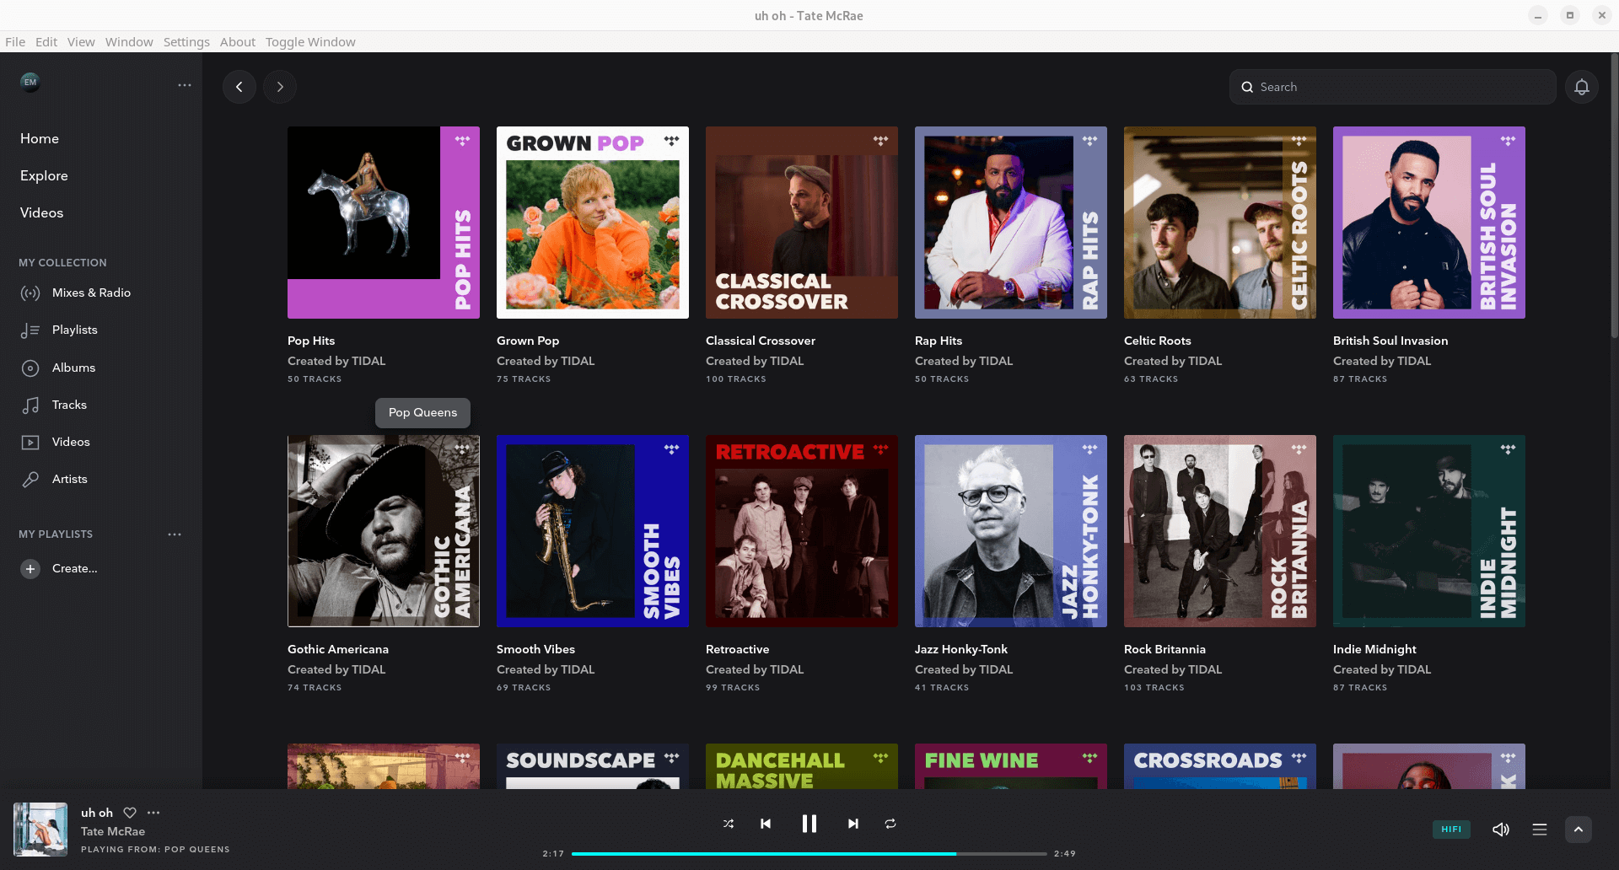The height and width of the screenshot is (870, 1619).
Task: Open track options for 'uh oh'
Action: (153, 813)
